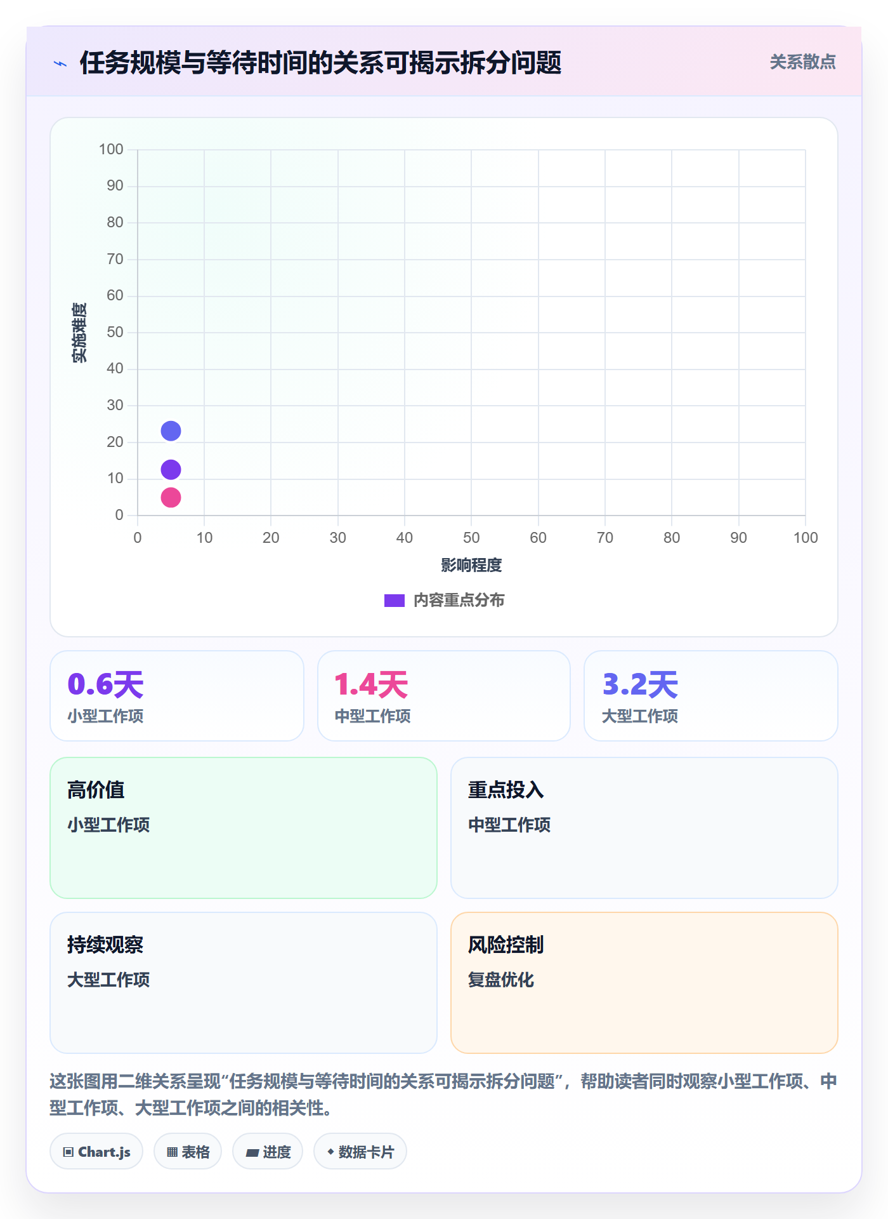Click the 内容重点分布 legend label
The image size is (888, 1219).
[459, 601]
